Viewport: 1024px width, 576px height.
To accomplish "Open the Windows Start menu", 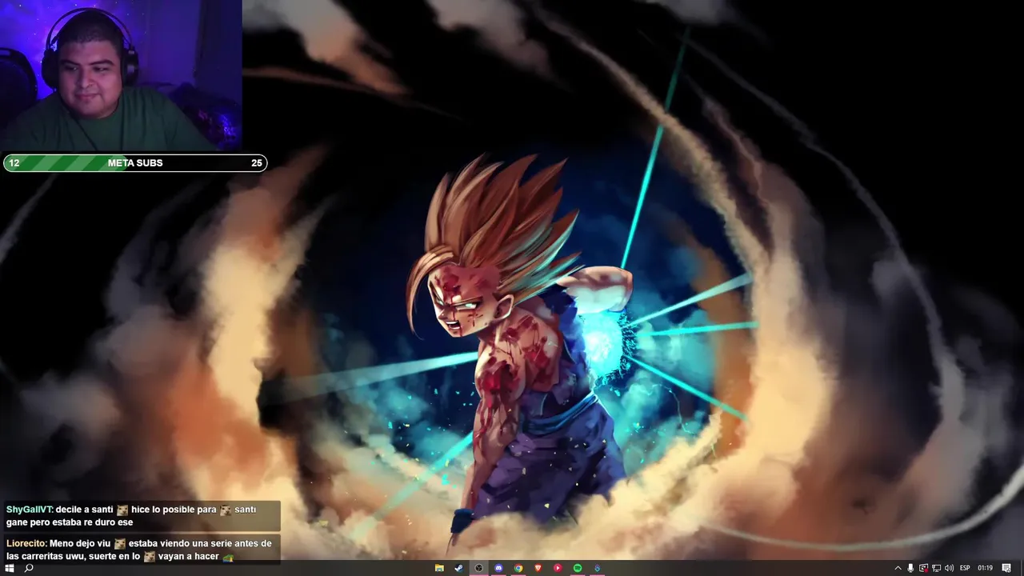I will [x=10, y=568].
